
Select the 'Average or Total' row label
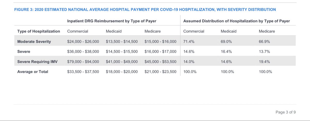click(x=33, y=72)
